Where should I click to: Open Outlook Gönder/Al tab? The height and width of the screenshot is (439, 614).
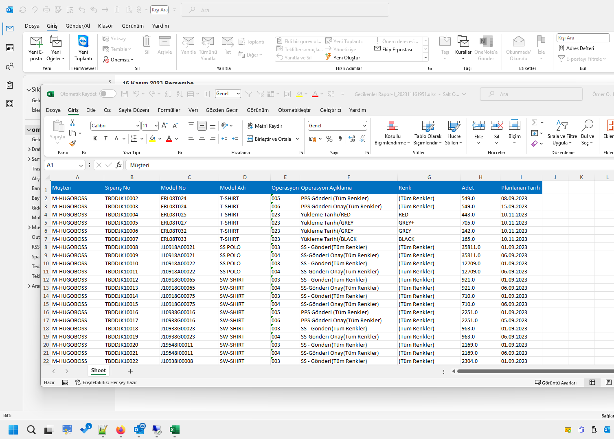point(78,26)
